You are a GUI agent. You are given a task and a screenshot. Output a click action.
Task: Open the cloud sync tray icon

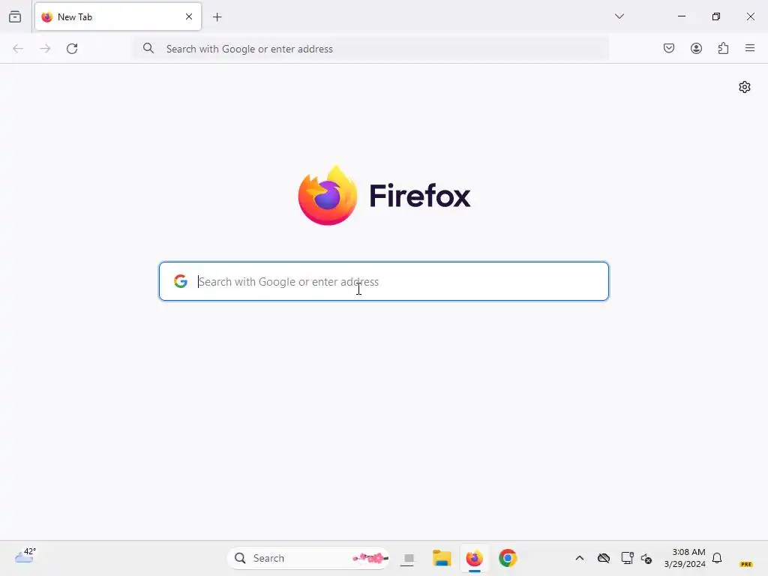click(x=604, y=558)
